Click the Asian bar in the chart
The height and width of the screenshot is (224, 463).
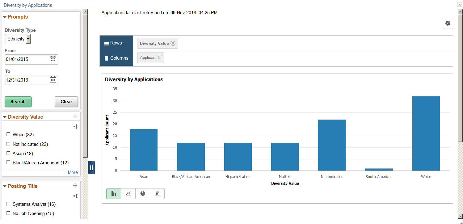[x=144, y=150]
